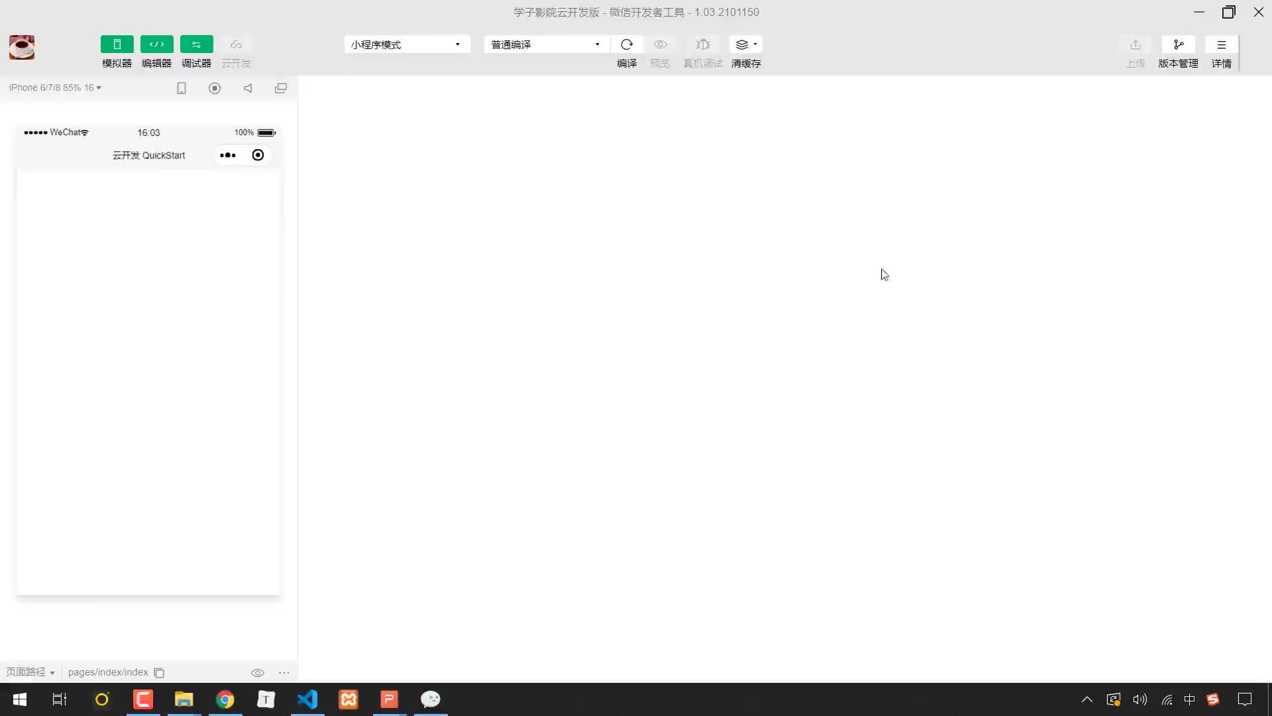
Task: Open Typora from the taskbar
Action: [266, 699]
